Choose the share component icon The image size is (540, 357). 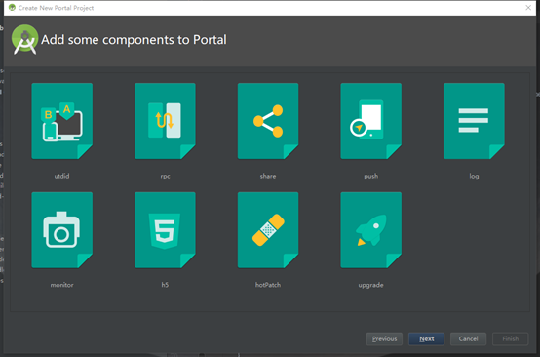(x=268, y=121)
